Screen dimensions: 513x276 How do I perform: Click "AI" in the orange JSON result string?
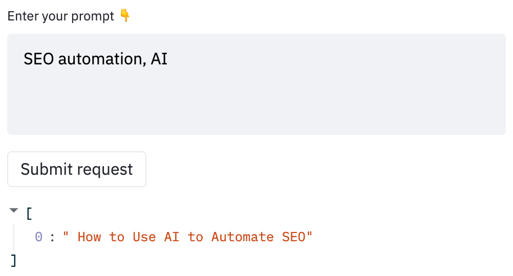pos(172,237)
